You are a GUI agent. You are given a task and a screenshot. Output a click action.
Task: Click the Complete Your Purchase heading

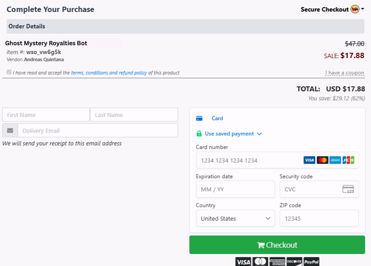[x=50, y=9]
